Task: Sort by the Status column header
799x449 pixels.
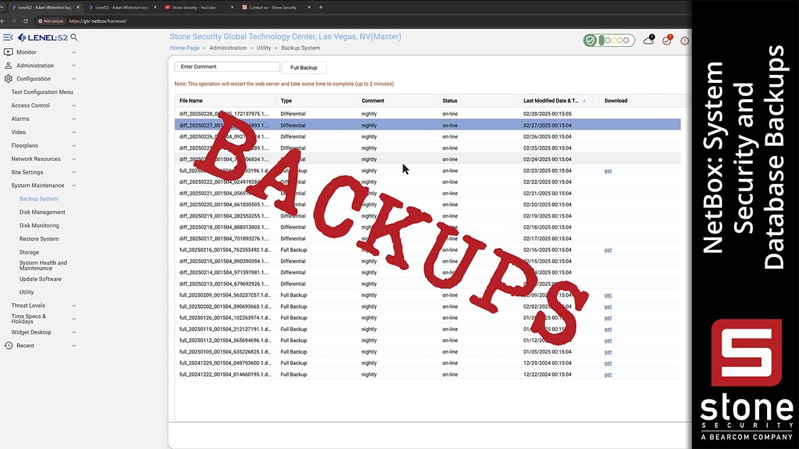Action: tap(450, 100)
